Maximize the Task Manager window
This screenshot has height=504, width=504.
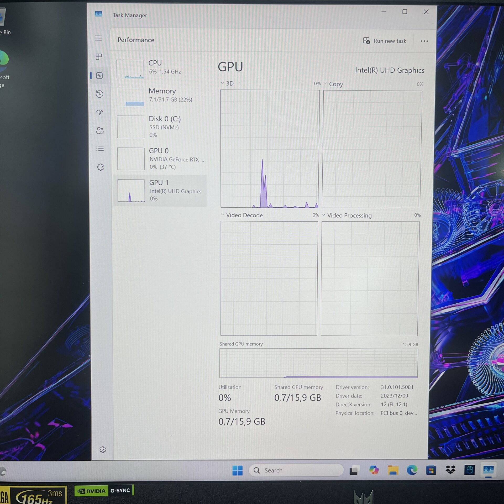pyautogui.click(x=405, y=12)
